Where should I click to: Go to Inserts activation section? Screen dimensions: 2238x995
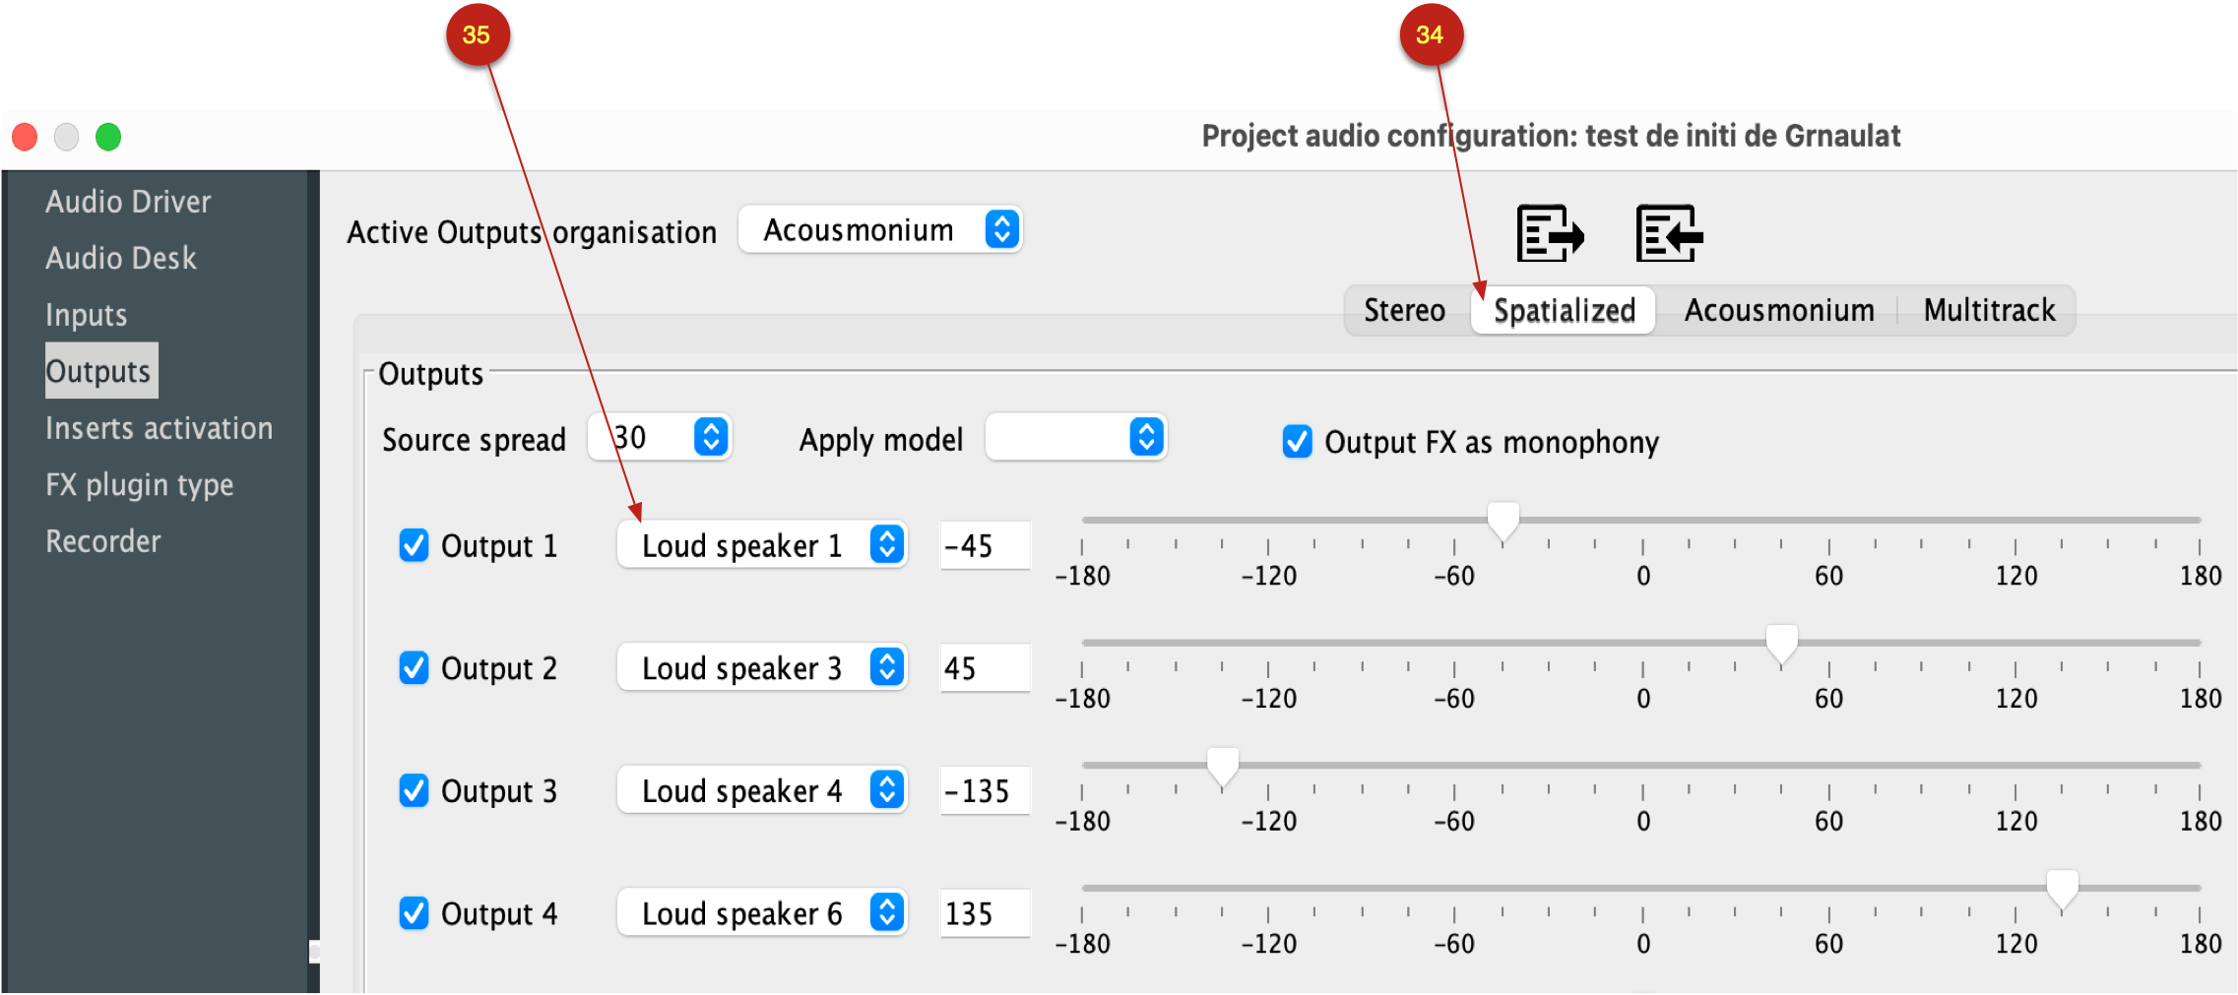(159, 428)
